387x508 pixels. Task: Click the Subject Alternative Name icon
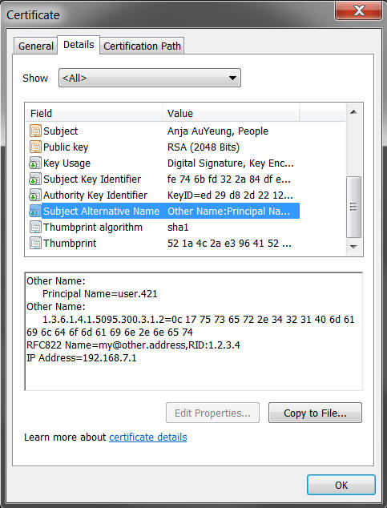coord(35,211)
